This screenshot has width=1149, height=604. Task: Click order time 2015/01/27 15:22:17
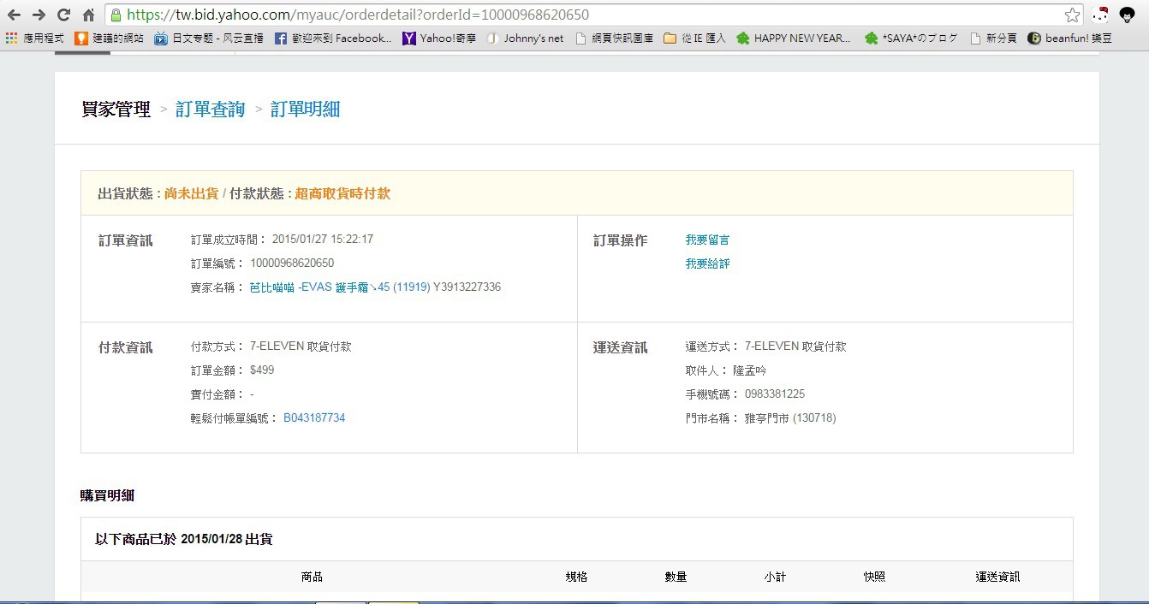323,240
